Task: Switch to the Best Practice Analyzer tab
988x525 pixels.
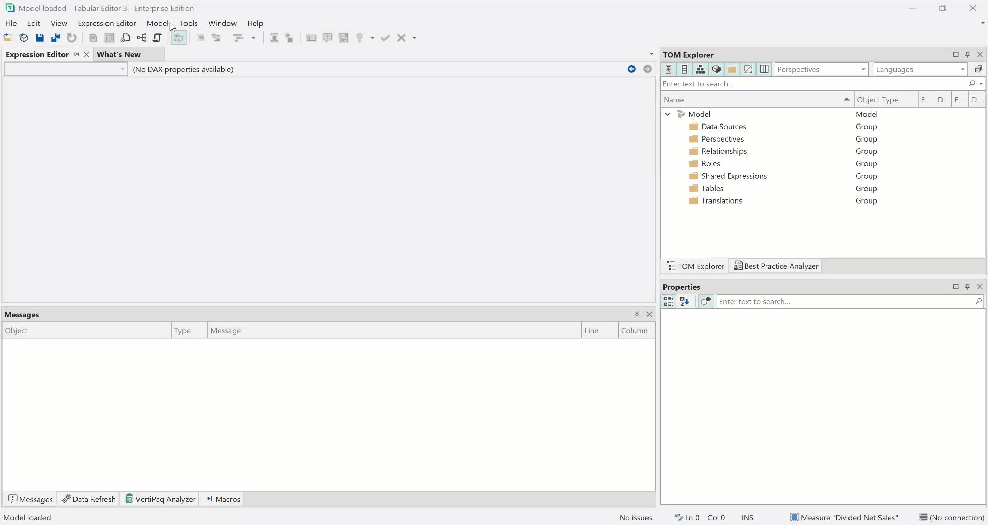Action: click(x=777, y=266)
